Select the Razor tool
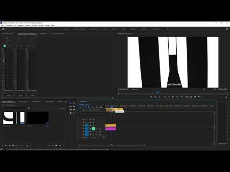The image size is (230, 172). 74,107
